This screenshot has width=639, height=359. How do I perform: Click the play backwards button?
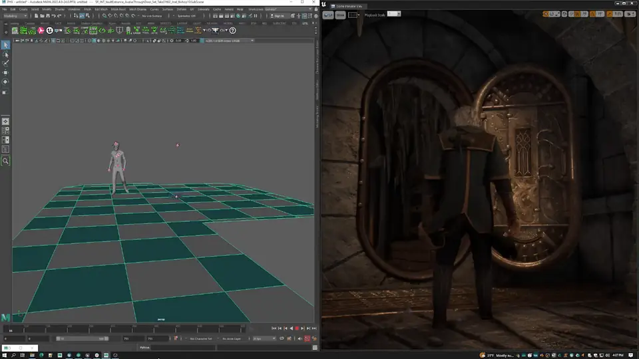coord(291,328)
